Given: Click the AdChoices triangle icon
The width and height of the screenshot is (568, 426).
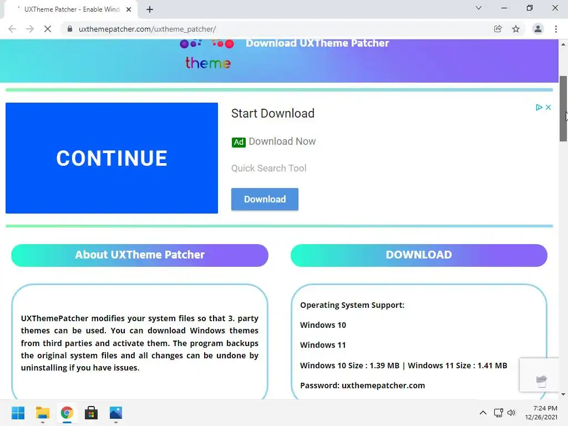Looking at the screenshot, I should click(x=539, y=107).
